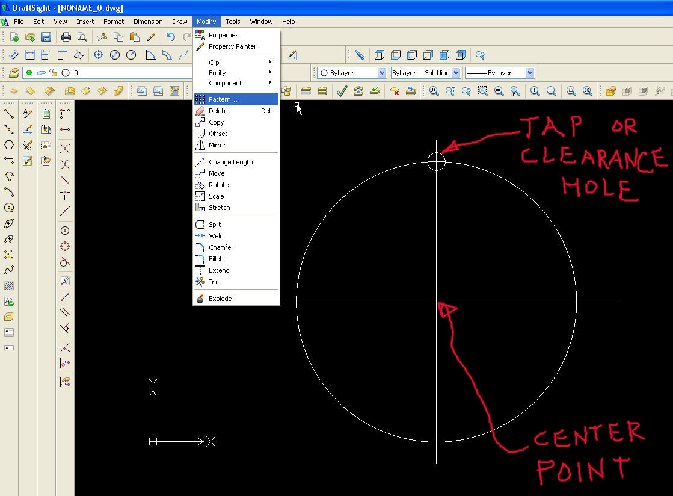Click the Diameter dimension icon
This screenshot has width=673, height=496.
tap(115, 55)
